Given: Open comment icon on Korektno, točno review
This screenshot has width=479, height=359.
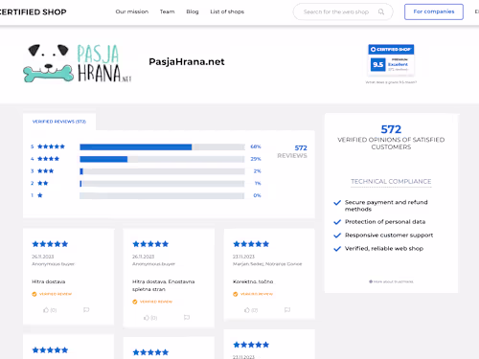Looking at the screenshot, I should [x=287, y=310].
